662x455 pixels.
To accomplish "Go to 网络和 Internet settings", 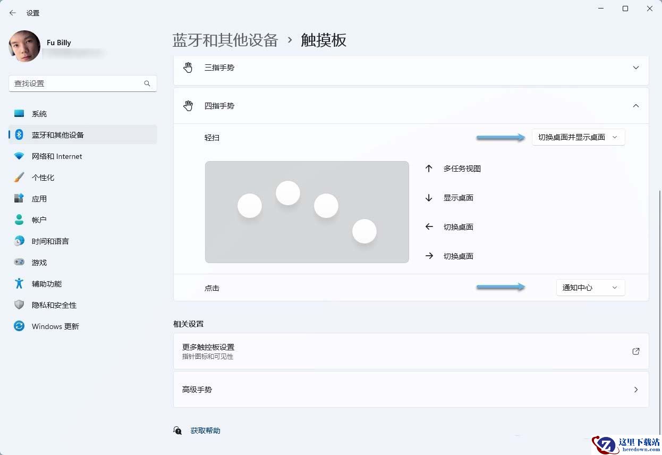I will [x=83, y=156].
